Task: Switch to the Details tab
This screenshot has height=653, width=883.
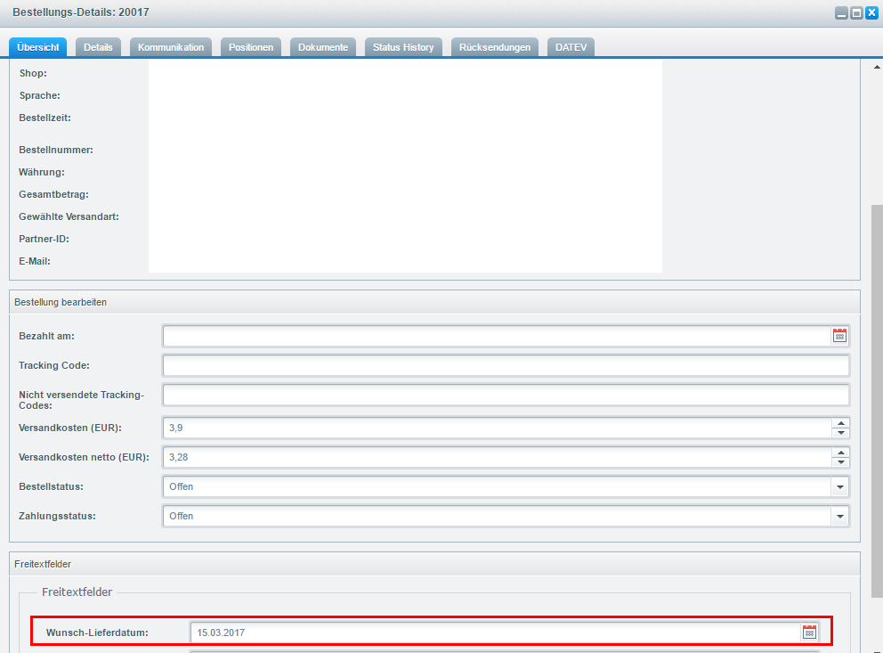Action: (x=98, y=47)
